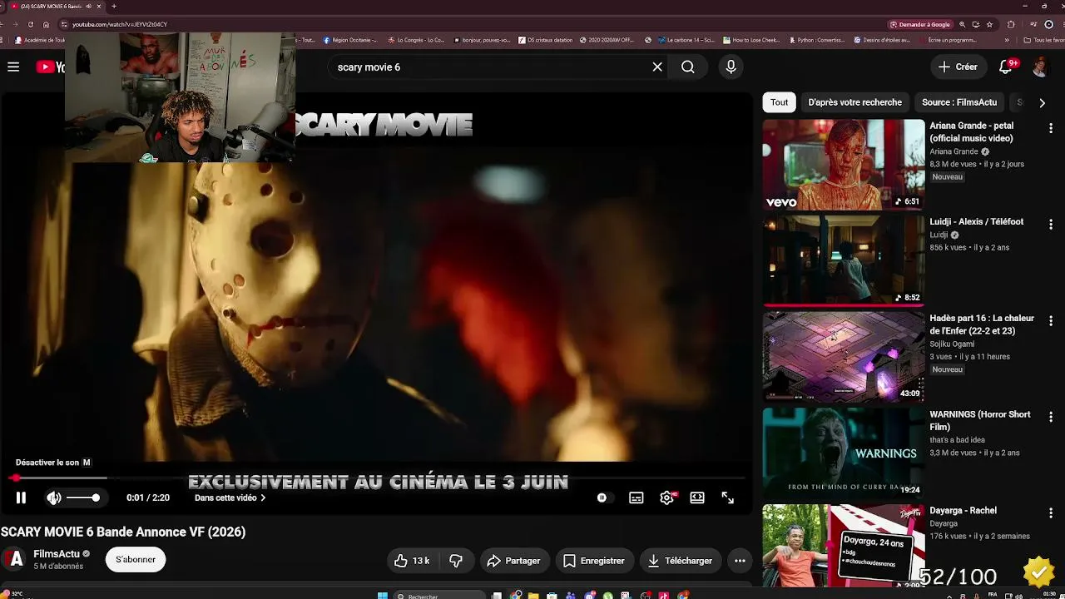Select the "Source : FilmsActu" chip
The image size is (1065, 599).
click(959, 102)
